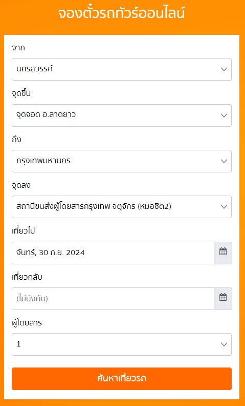The height and width of the screenshot is (406, 245).
Task: Open the drop-off dropdown showing หมอชิต2 station
Action: click(x=122, y=207)
